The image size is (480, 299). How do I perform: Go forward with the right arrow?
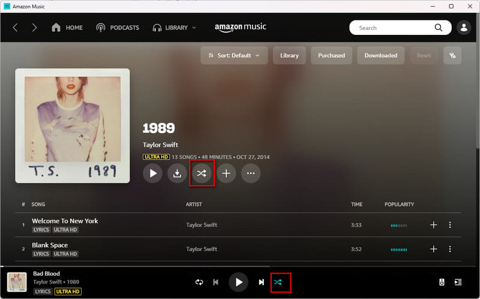click(34, 28)
